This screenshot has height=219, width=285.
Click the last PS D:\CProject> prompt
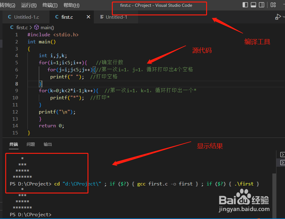[31, 215]
